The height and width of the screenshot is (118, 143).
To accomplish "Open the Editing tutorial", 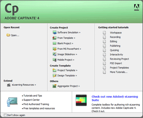I will 114,41.
